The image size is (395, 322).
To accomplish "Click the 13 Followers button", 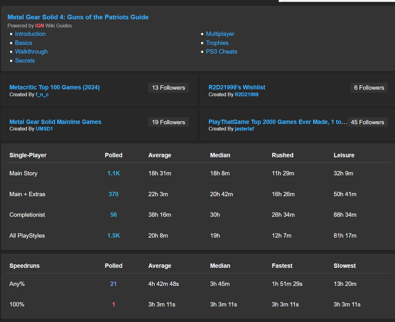I will (x=168, y=88).
